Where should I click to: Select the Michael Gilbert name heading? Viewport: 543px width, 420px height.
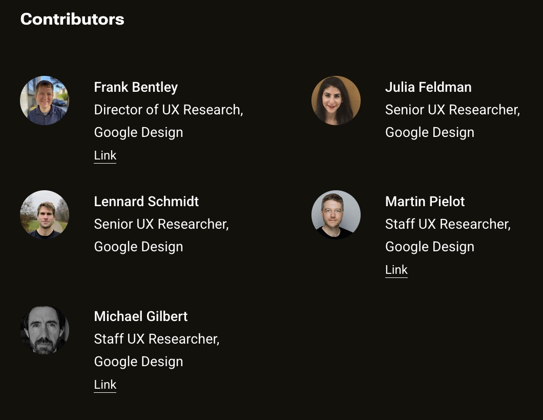[140, 316]
